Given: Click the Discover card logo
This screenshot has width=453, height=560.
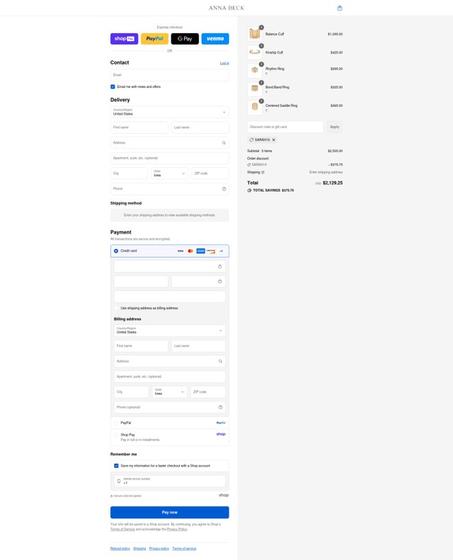Looking at the screenshot, I should tap(211, 251).
